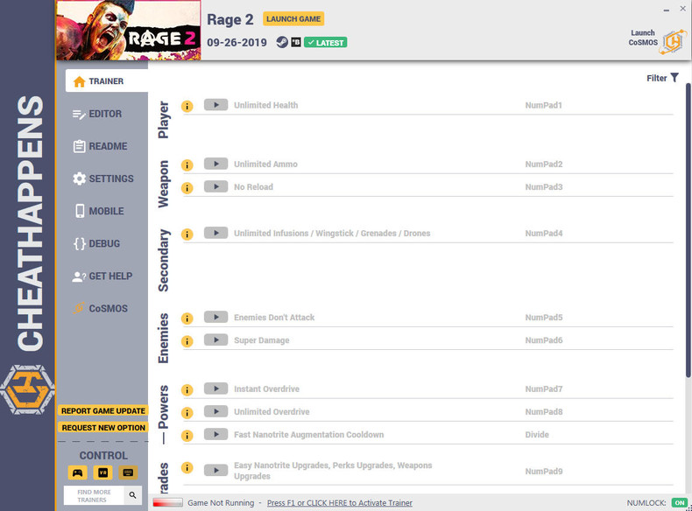
Task: Open GET HELP section
Action: 102,276
